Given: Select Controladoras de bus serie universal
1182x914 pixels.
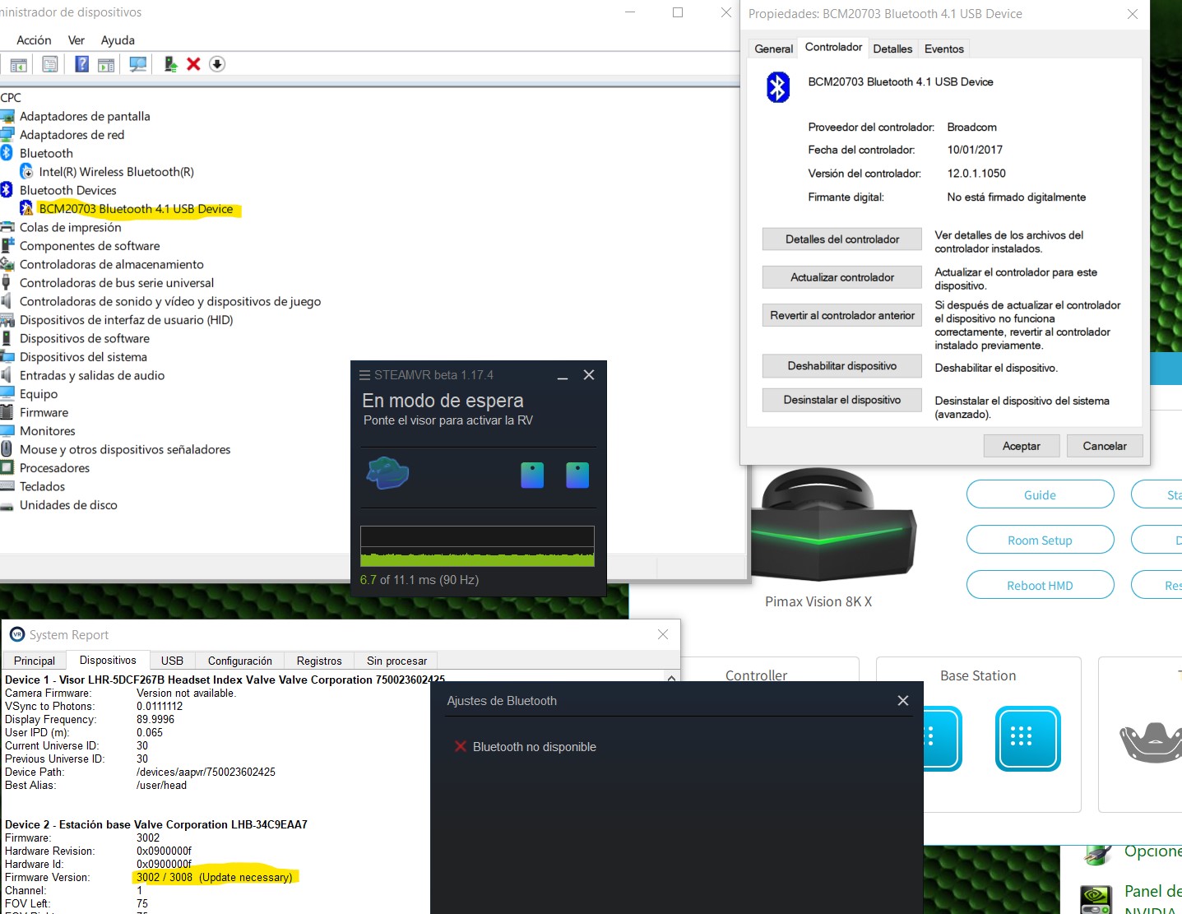Looking at the screenshot, I should click(x=117, y=283).
